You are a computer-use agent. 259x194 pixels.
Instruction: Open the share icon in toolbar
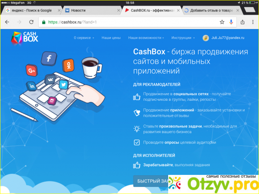click(x=243, y=22)
